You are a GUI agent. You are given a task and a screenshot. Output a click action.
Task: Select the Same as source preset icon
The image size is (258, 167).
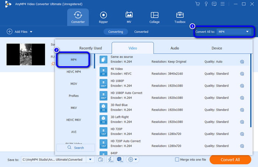tap(104, 59)
